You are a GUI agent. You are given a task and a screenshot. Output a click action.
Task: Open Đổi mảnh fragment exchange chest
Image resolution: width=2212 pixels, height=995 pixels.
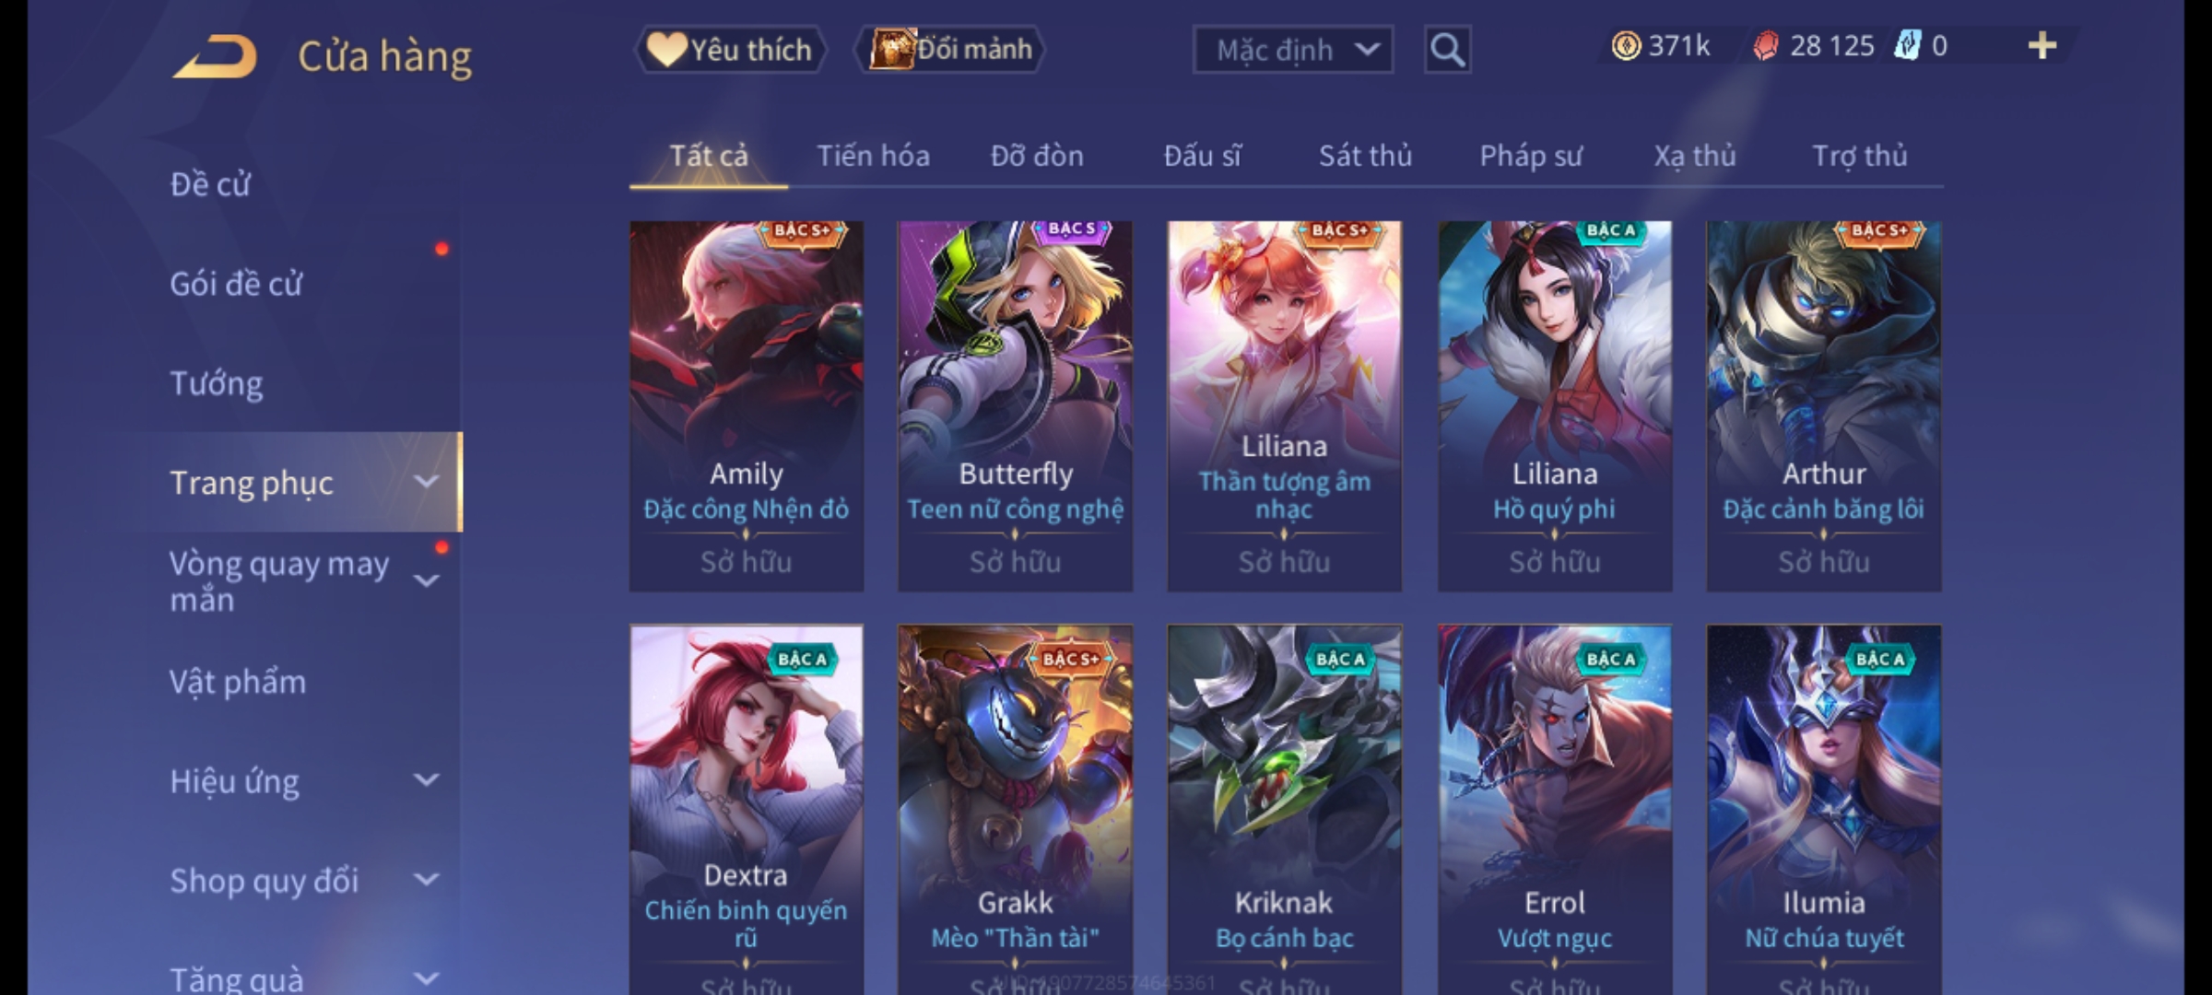pos(950,50)
